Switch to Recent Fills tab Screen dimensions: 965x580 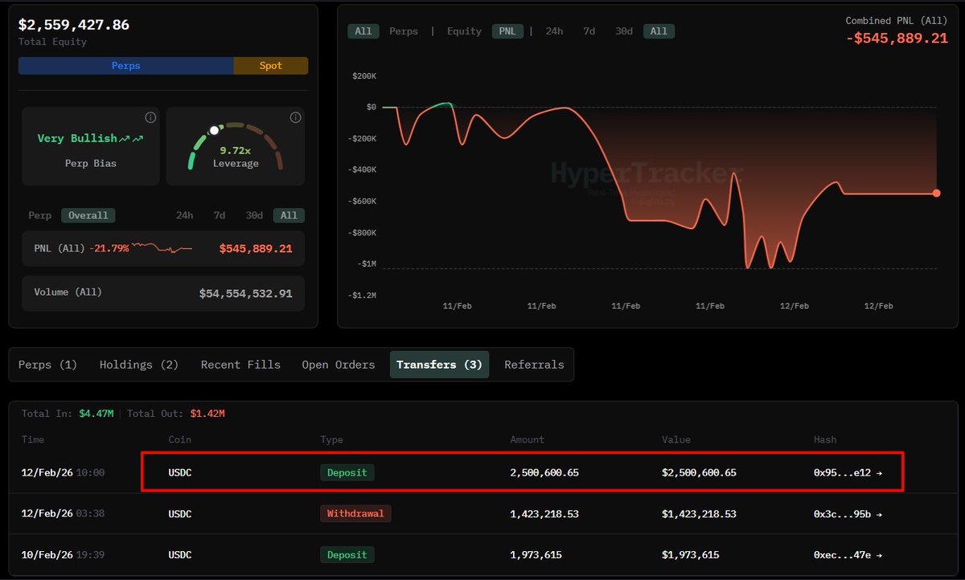[x=240, y=365]
